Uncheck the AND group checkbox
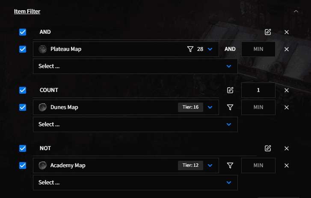Viewport: 311px width, 198px height. pyautogui.click(x=23, y=32)
